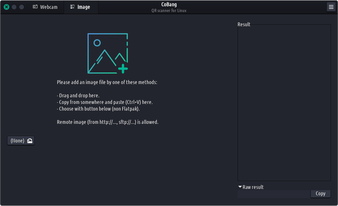
Task: Switch to the Webcam tab
Action: point(45,7)
